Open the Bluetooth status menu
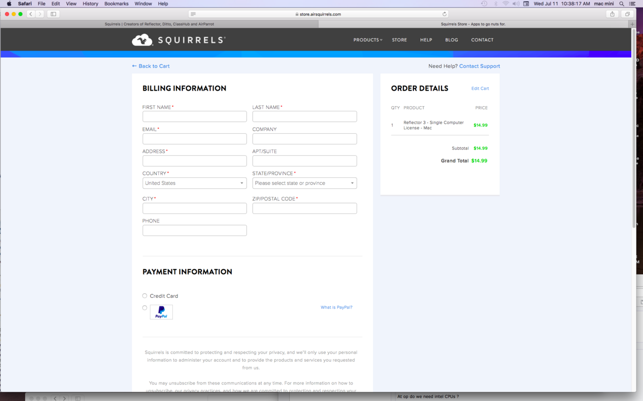This screenshot has height=401, width=643. [x=495, y=4]
